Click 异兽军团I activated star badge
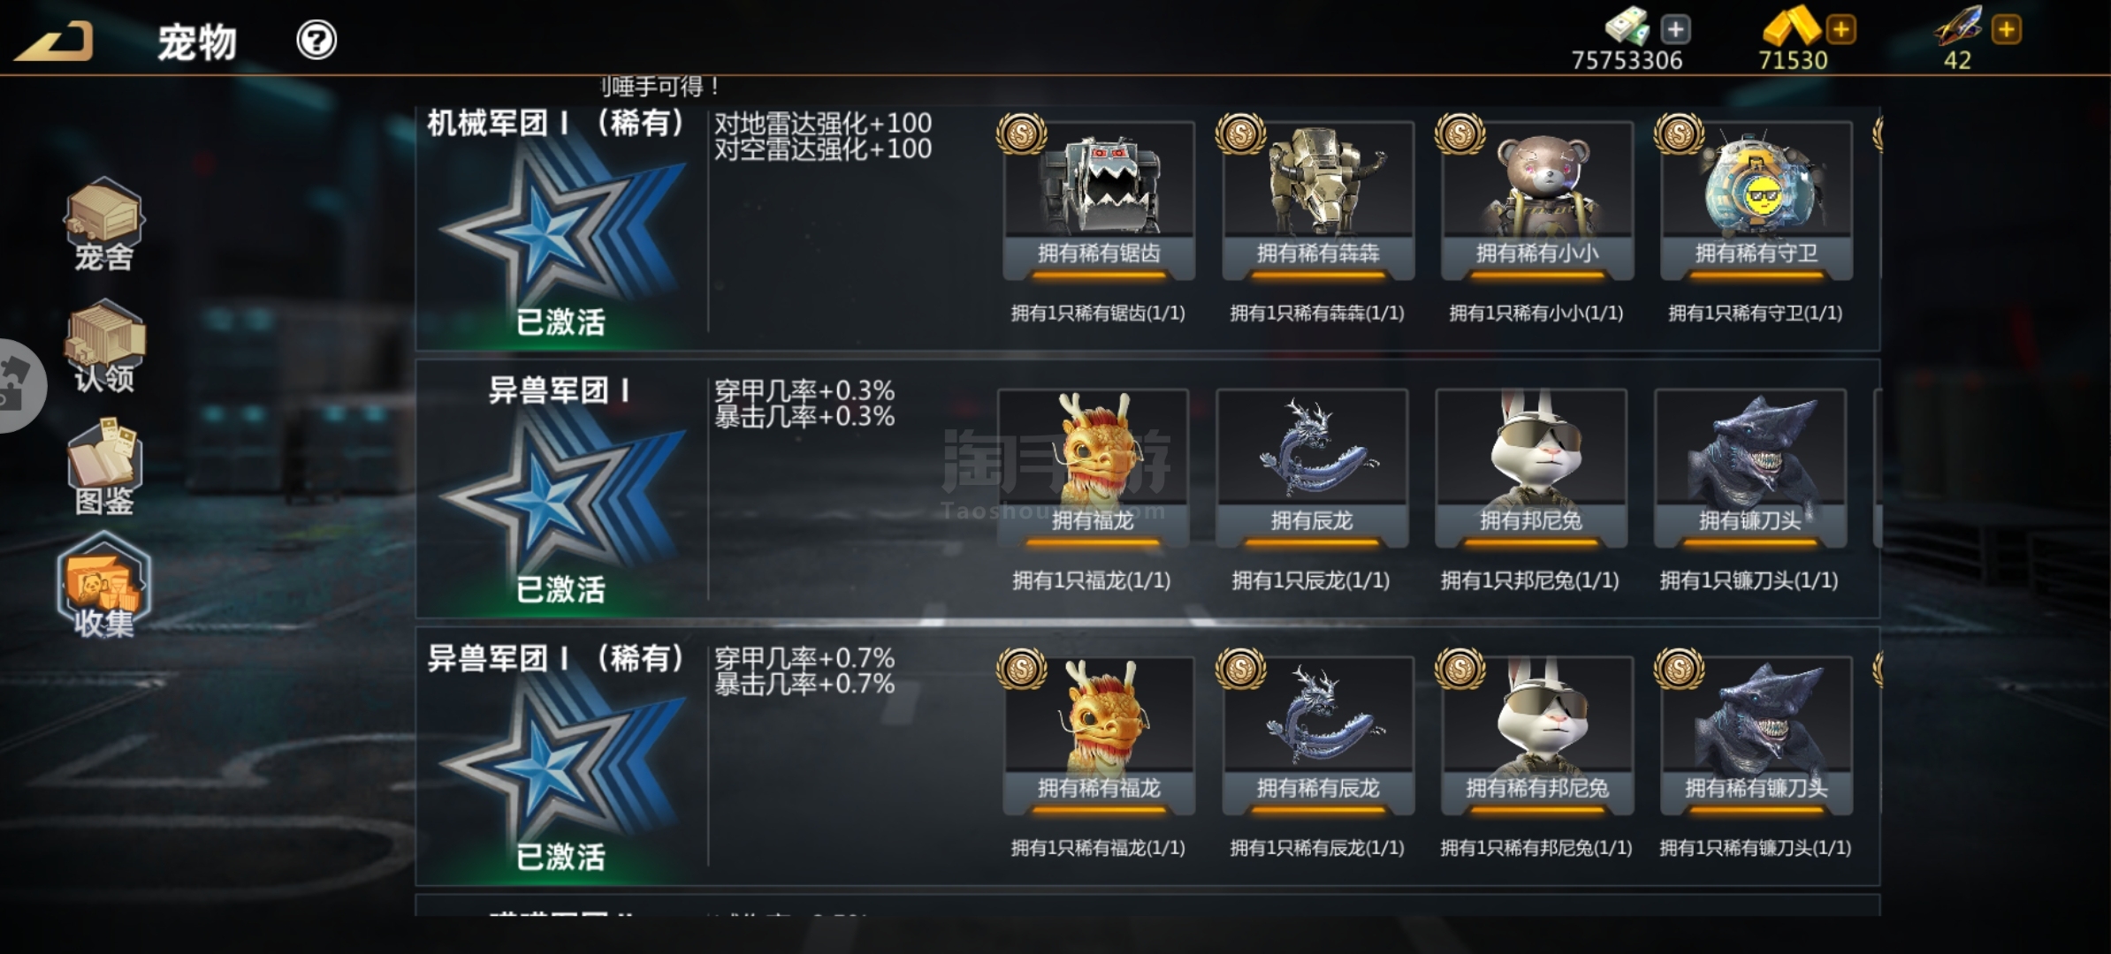This screenshot has height=954, width=2111. click(x=561, y=502)
